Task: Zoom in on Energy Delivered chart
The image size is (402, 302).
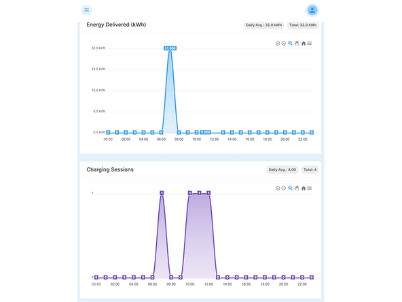Action: (x=278, y=44)
